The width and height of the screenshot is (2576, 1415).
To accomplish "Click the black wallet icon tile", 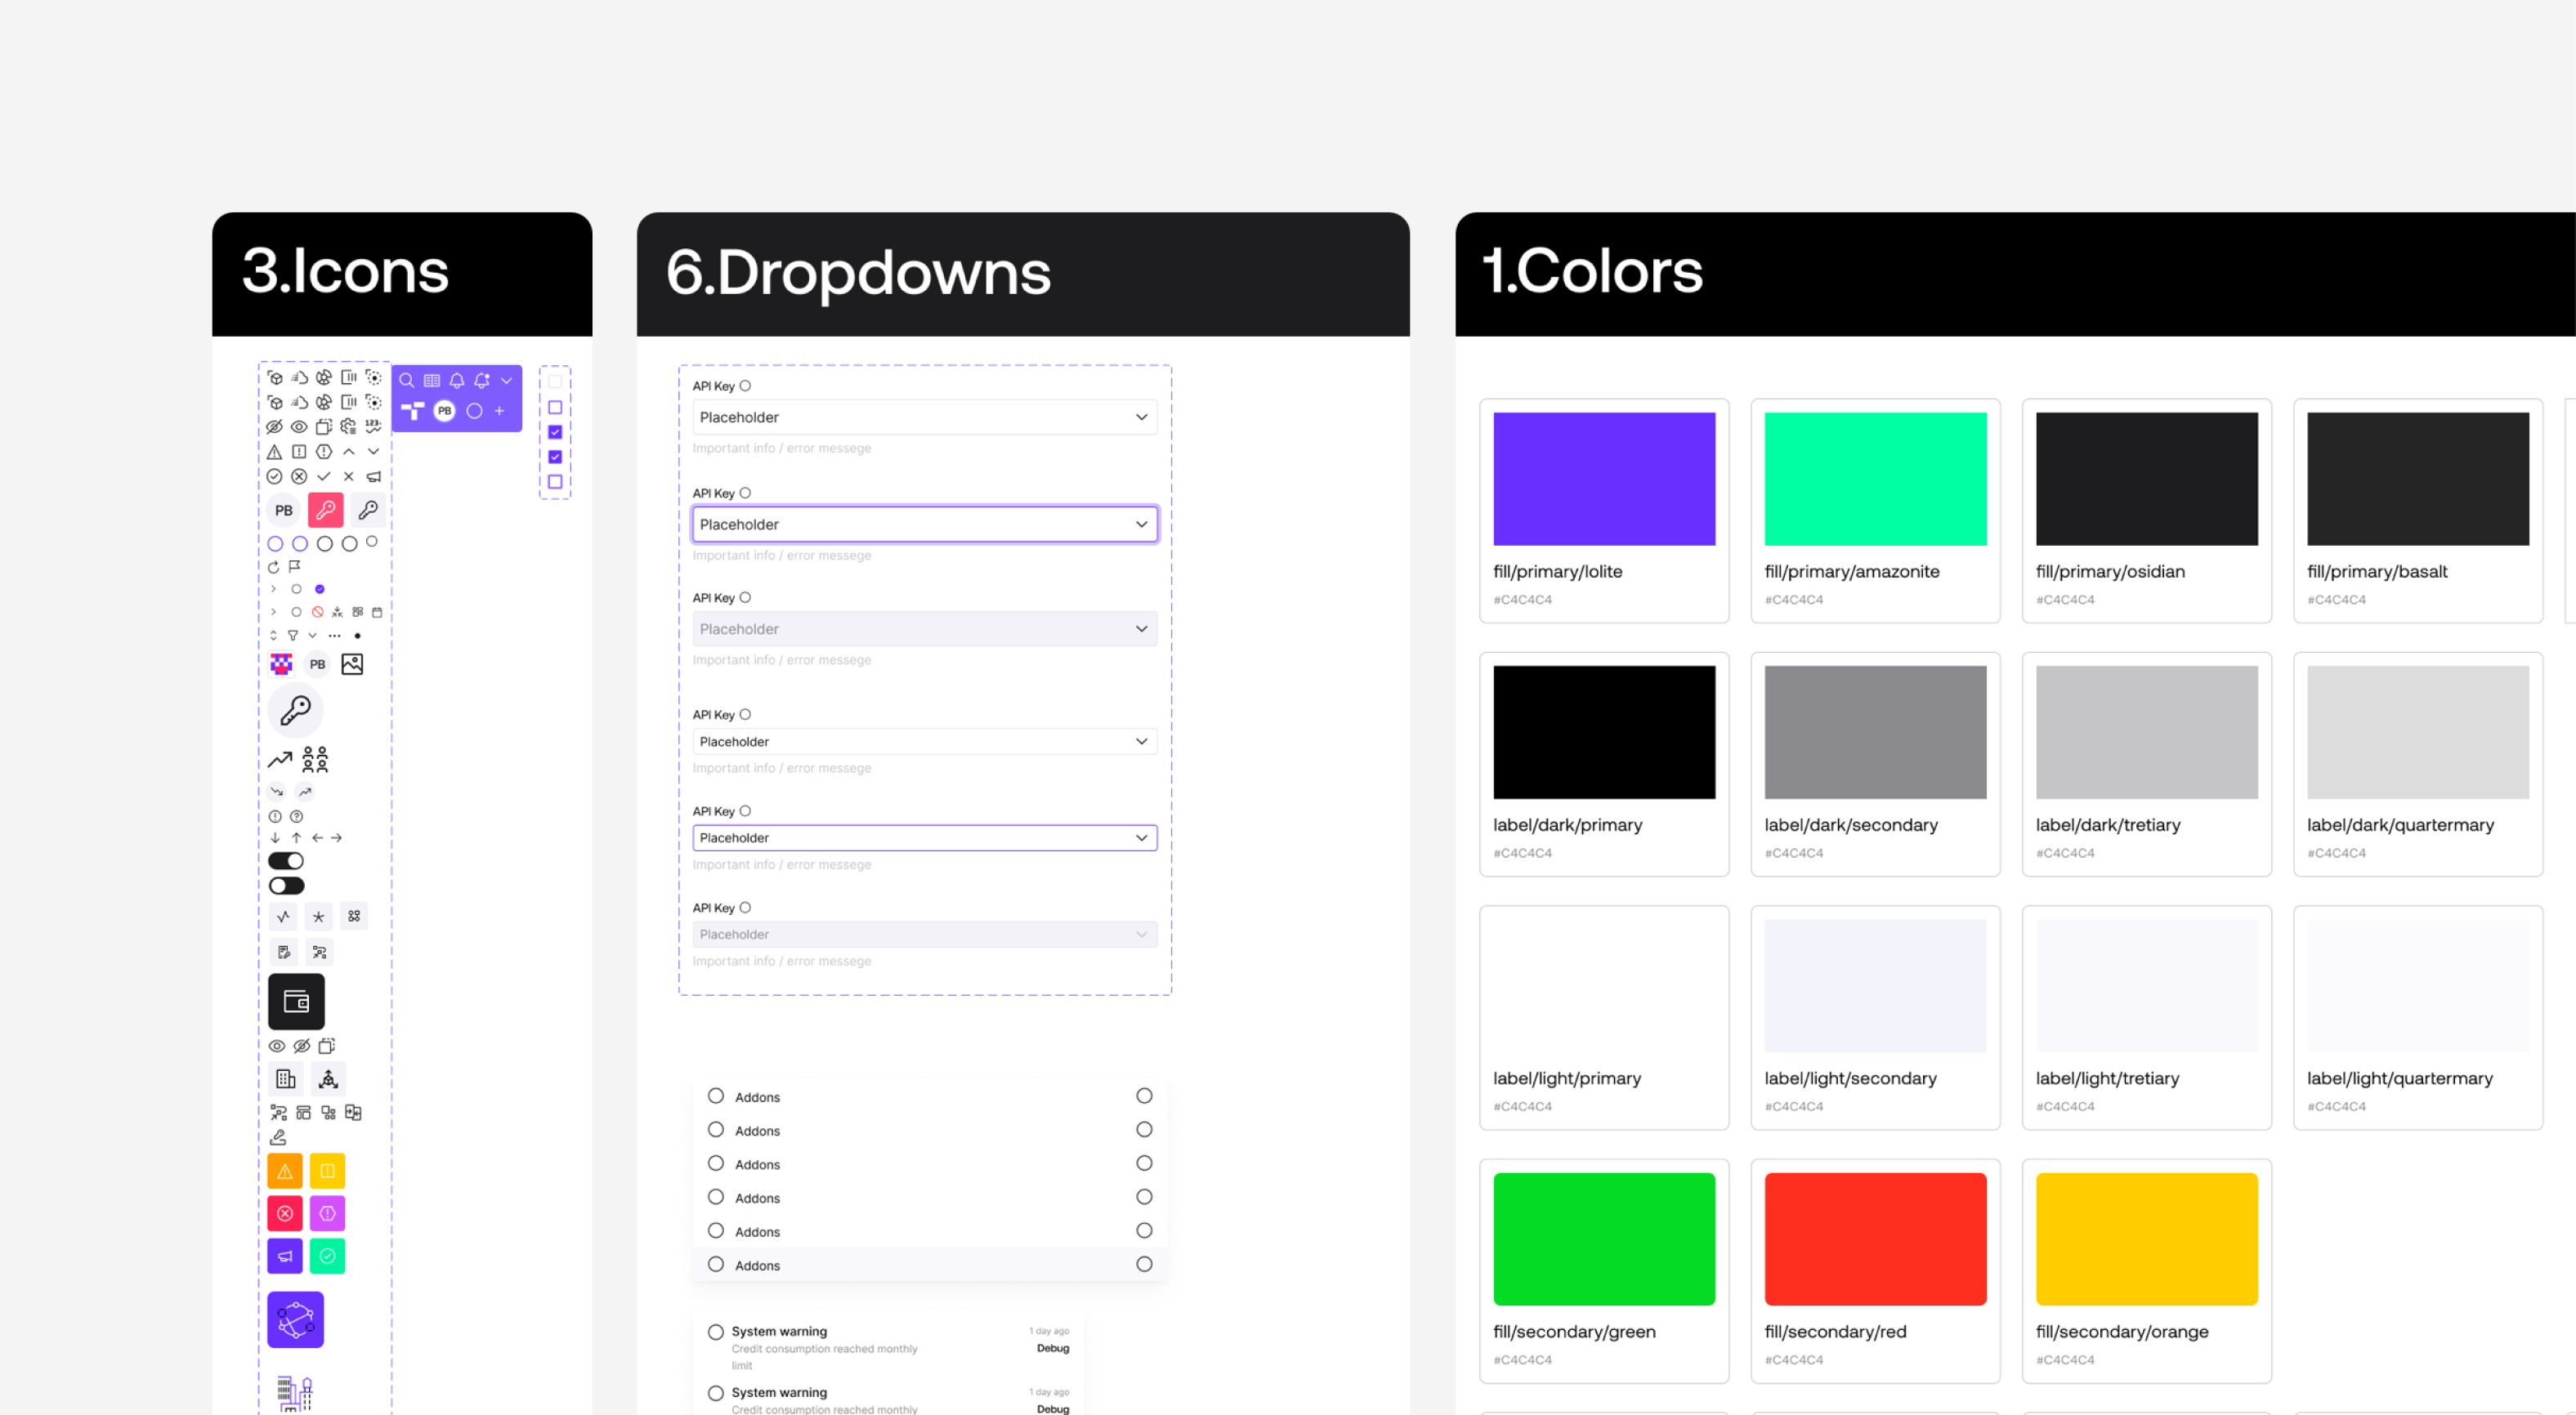I will coord(296,1001).
